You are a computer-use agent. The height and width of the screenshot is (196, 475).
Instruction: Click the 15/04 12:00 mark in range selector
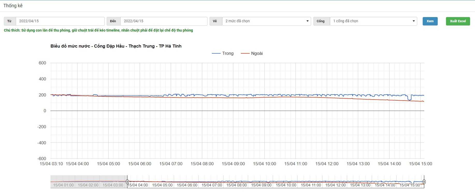coord(335,185)
